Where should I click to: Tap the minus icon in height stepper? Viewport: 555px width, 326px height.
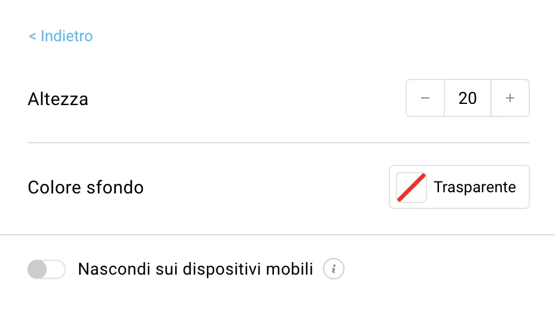(425, 98)
